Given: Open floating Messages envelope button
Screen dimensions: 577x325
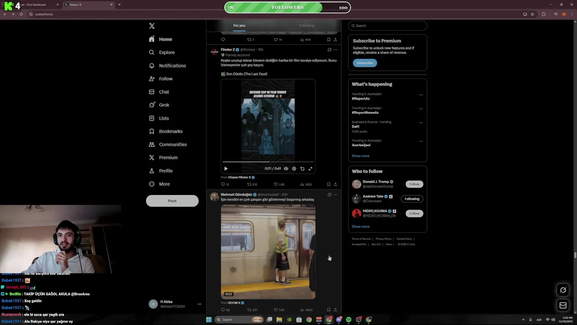Looking at the screenshot, I should 563,306.
